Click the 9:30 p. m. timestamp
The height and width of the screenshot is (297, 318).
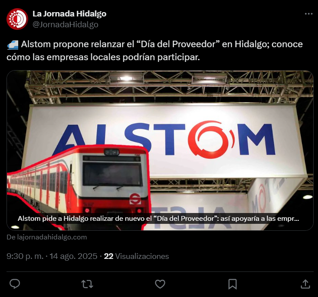[25, 256]
